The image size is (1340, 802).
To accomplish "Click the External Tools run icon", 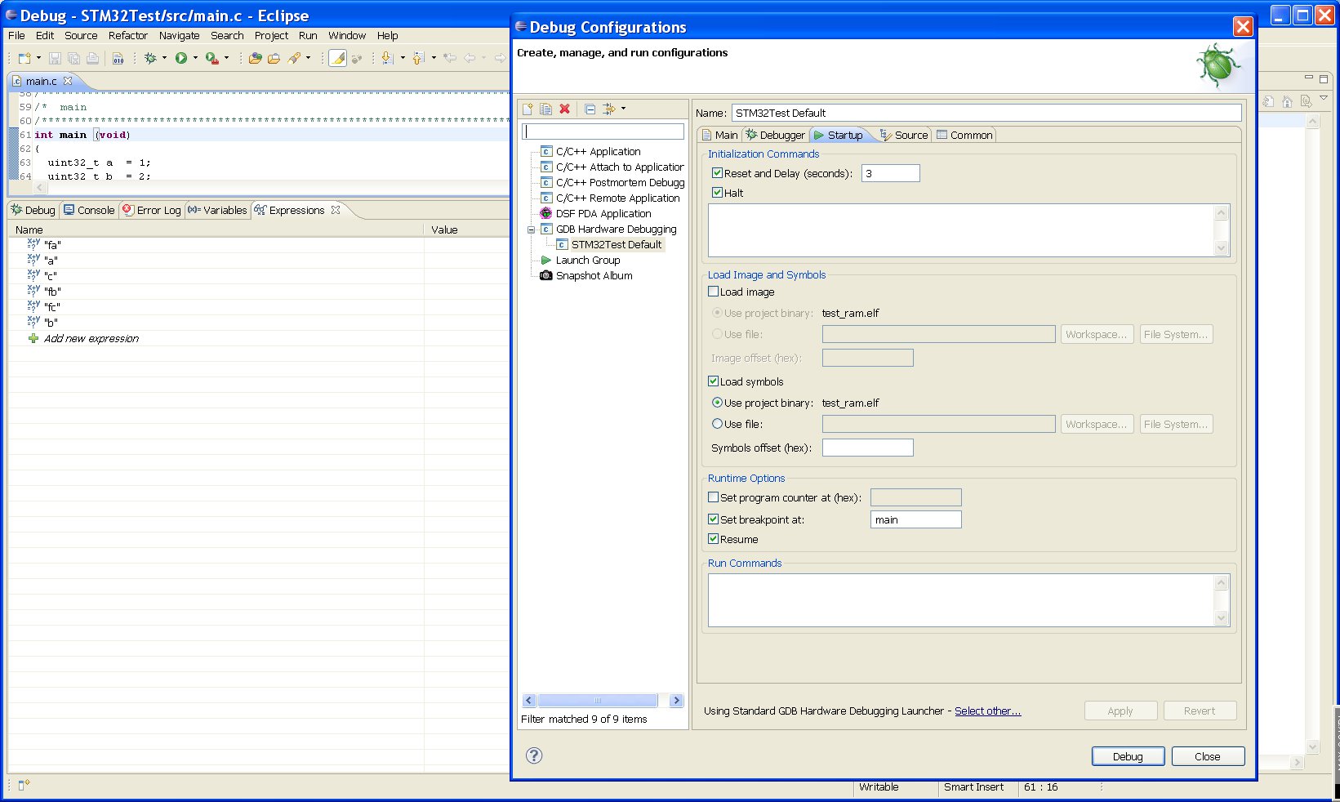I will [x=212, y=58].
